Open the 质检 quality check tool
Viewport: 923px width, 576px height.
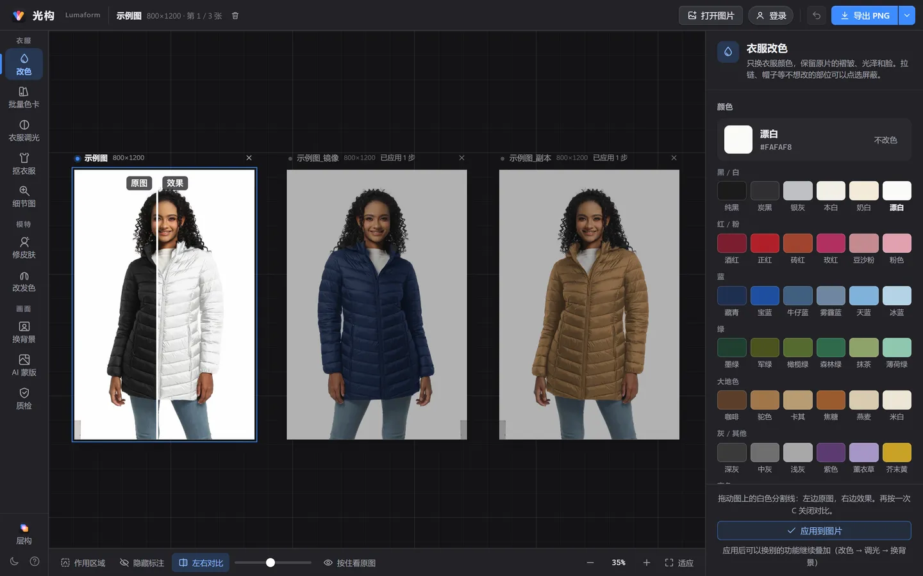(x=24, y=399)
